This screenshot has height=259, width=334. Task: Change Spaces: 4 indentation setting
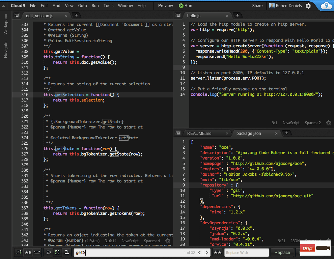point(152,241)
